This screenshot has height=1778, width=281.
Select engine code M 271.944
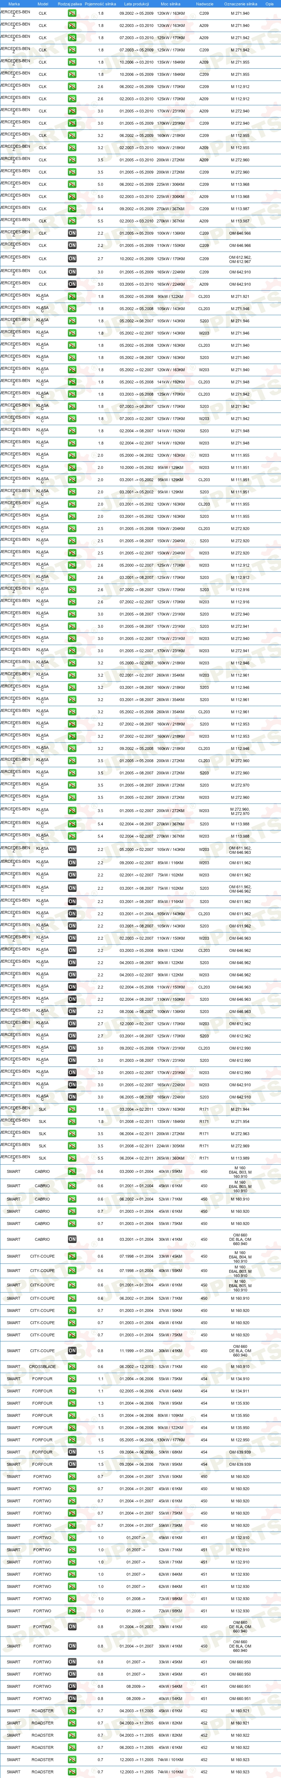240,1109
